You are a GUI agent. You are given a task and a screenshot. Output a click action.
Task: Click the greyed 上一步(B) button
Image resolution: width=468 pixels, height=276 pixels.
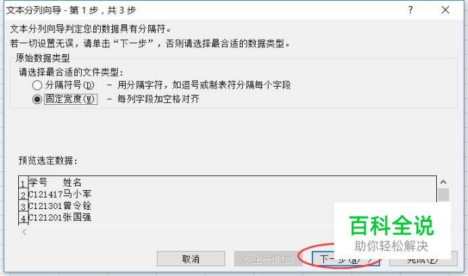coord(267,258)
